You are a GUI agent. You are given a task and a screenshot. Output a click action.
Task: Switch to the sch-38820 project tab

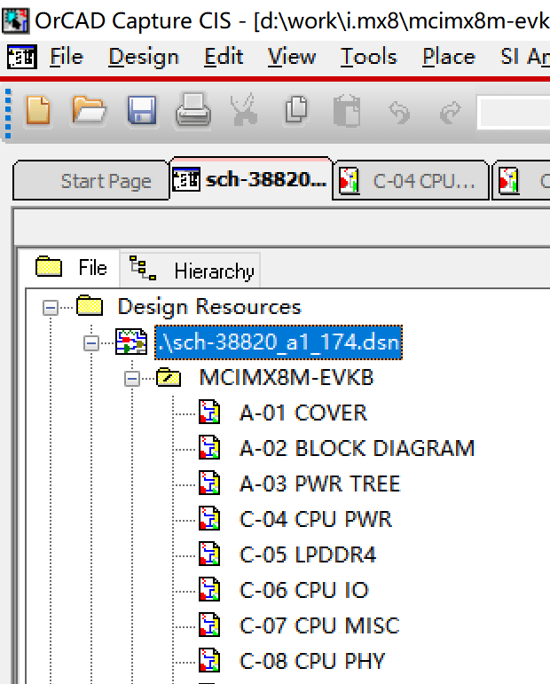click(x=251, y=179)
